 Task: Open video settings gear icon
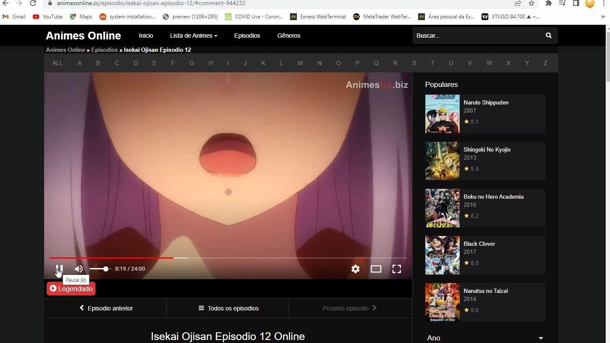point(356,269)
